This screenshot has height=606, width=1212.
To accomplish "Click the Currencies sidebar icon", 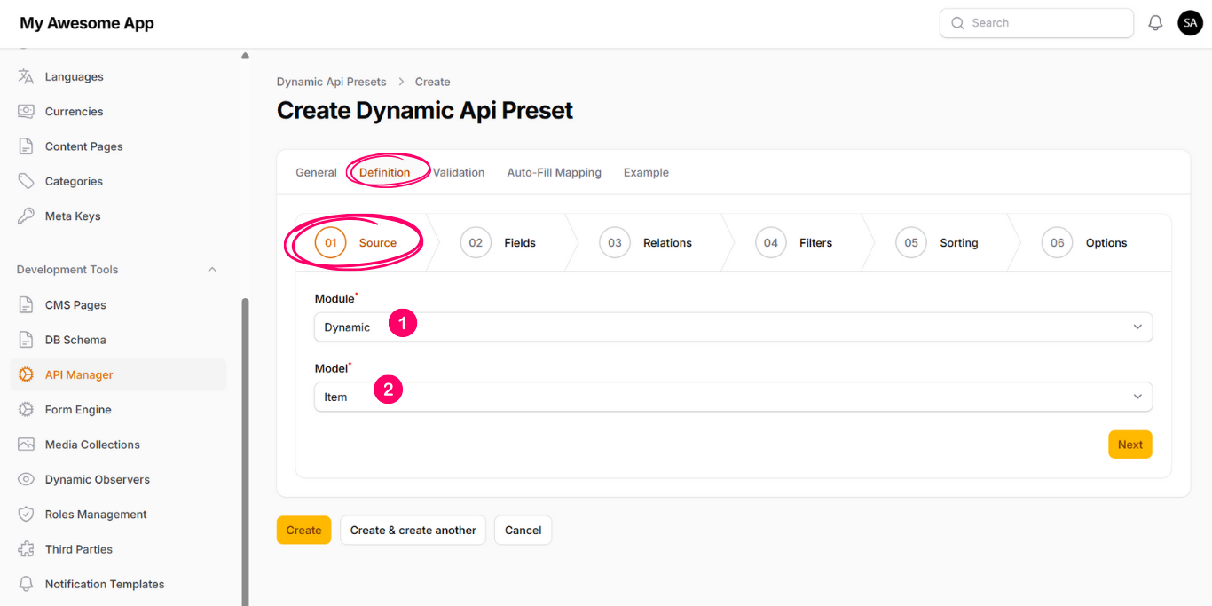I will (x=27, y=112).
